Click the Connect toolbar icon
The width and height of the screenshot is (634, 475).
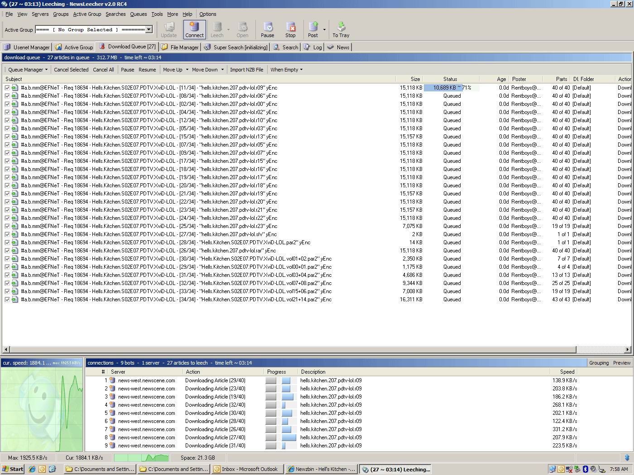point(194,29)
